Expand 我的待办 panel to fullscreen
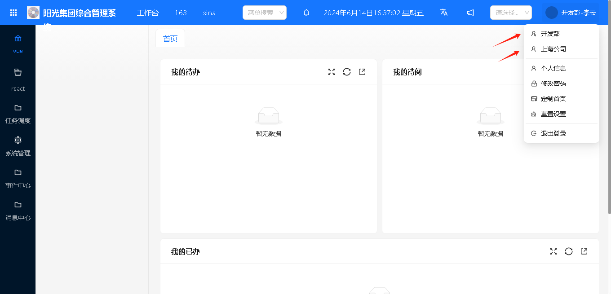 click(332, 72)
